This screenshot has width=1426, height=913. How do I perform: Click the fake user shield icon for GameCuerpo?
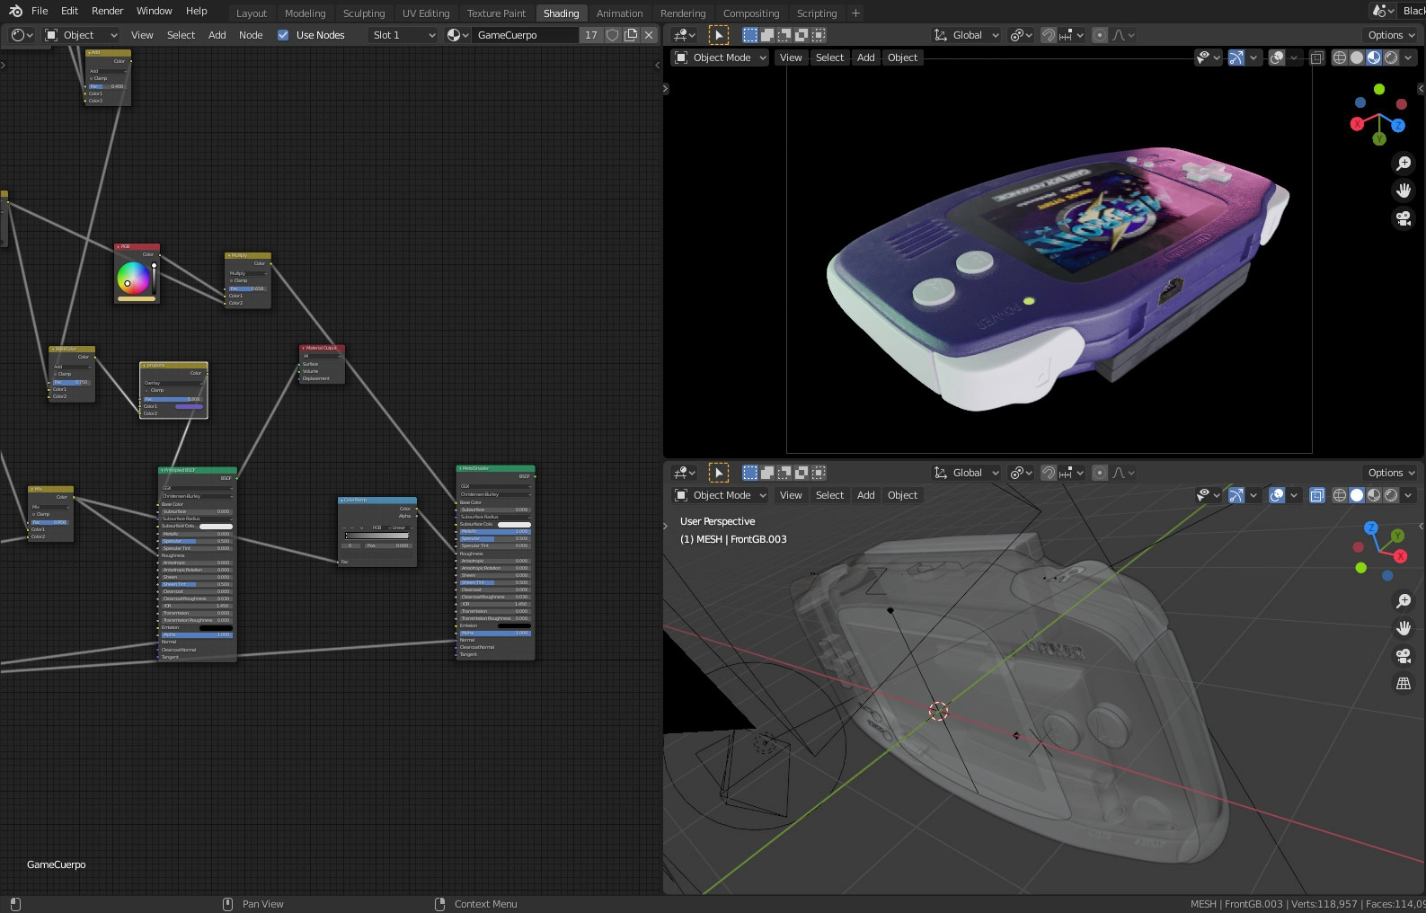point(613,35)
